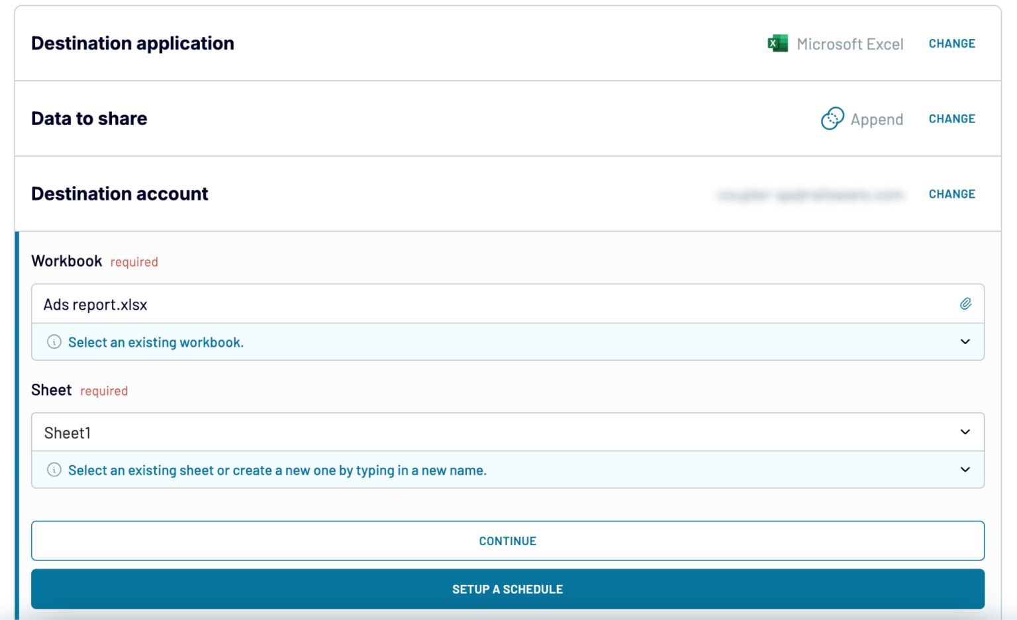1017x620 pixels.
Task: Expand the existing sheet hint chevron
Action: point(965,470)
